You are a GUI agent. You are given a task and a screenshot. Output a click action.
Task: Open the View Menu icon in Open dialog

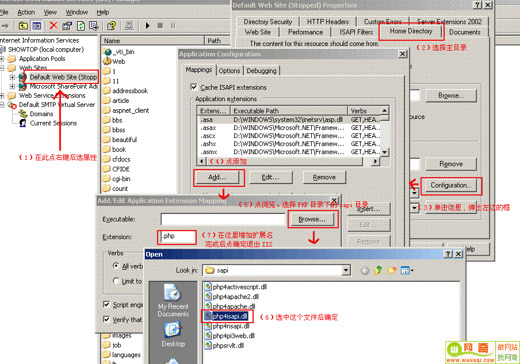pyautogui.click(x=407, y=270)
